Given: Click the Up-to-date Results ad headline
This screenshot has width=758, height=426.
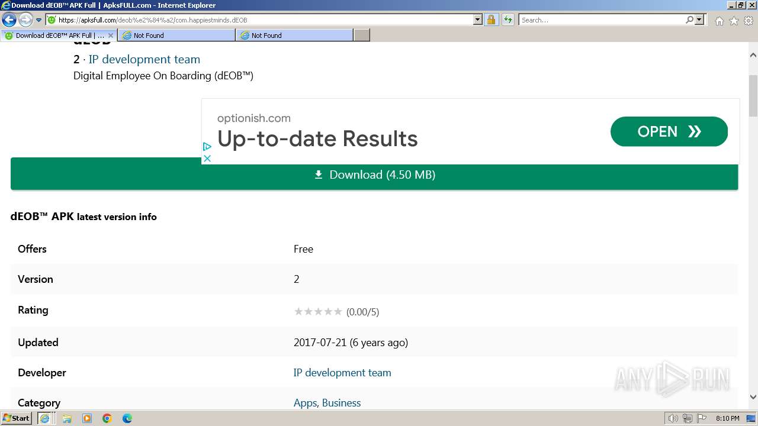Looking at the screenshot, I should (x=317, y=138).
